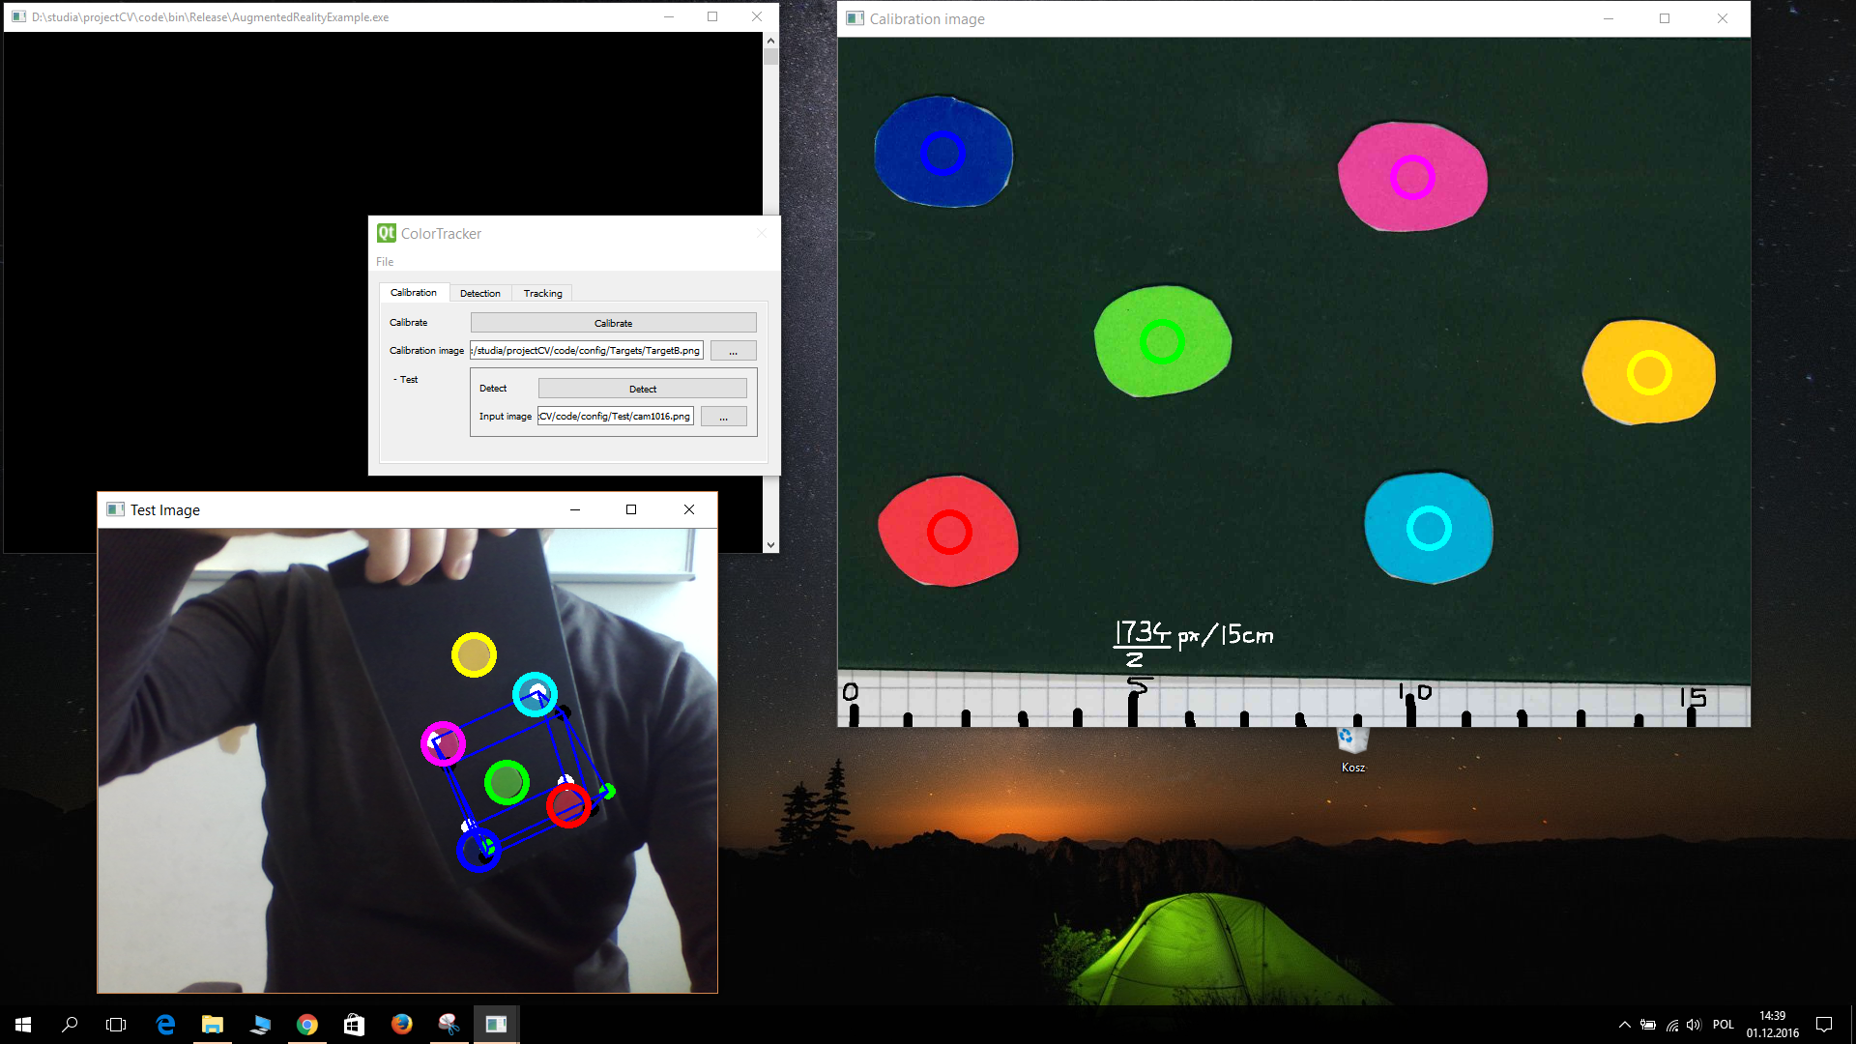The height and width of the screenshot is (1044, 1856).
Task: Open the Tracking tab
Action: point(542,293)
